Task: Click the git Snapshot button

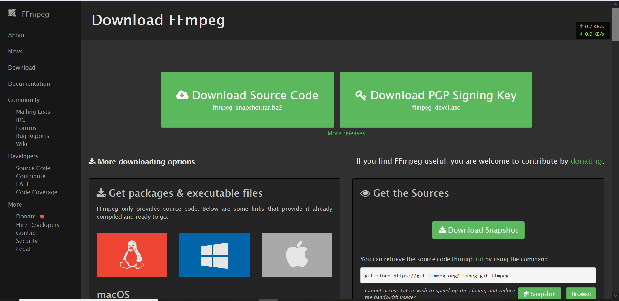Action: (x=539, y=294)
